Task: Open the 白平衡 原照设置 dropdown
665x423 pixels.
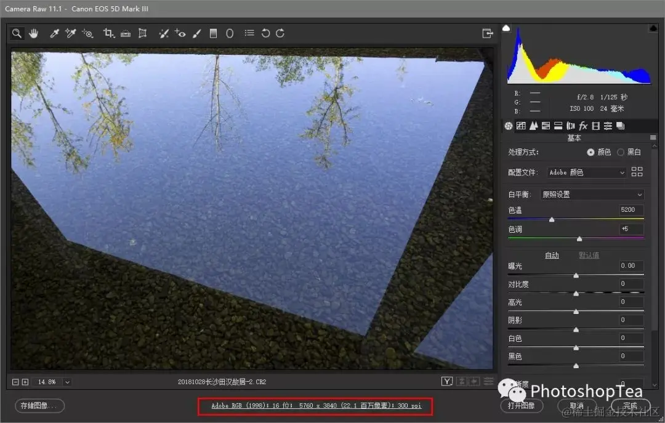Action: click(592, 195)
